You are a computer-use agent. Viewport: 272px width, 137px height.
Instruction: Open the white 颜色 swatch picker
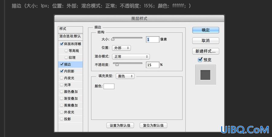(109, 86)
